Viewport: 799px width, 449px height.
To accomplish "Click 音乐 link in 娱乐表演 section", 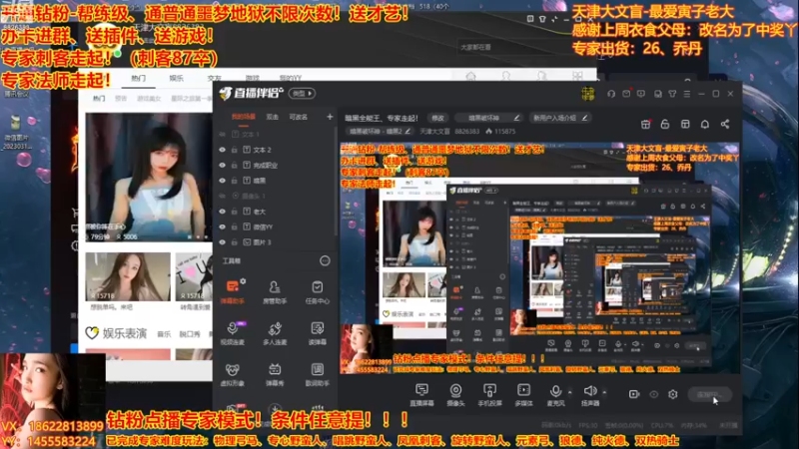I will tap(164, 334).
